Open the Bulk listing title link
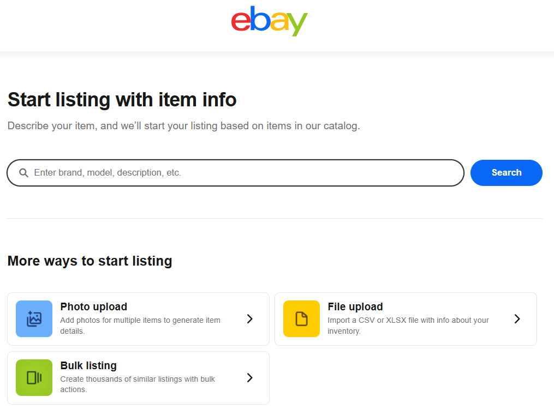This screenshot has height=409, width=554. (x=88, y=365)
